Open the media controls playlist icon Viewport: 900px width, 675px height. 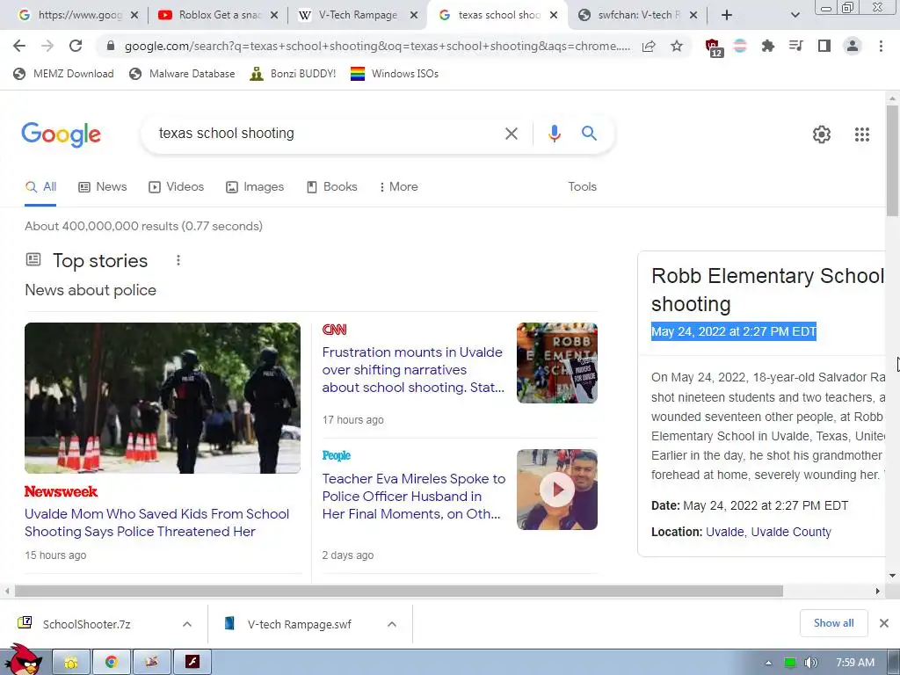pos(795,46)
